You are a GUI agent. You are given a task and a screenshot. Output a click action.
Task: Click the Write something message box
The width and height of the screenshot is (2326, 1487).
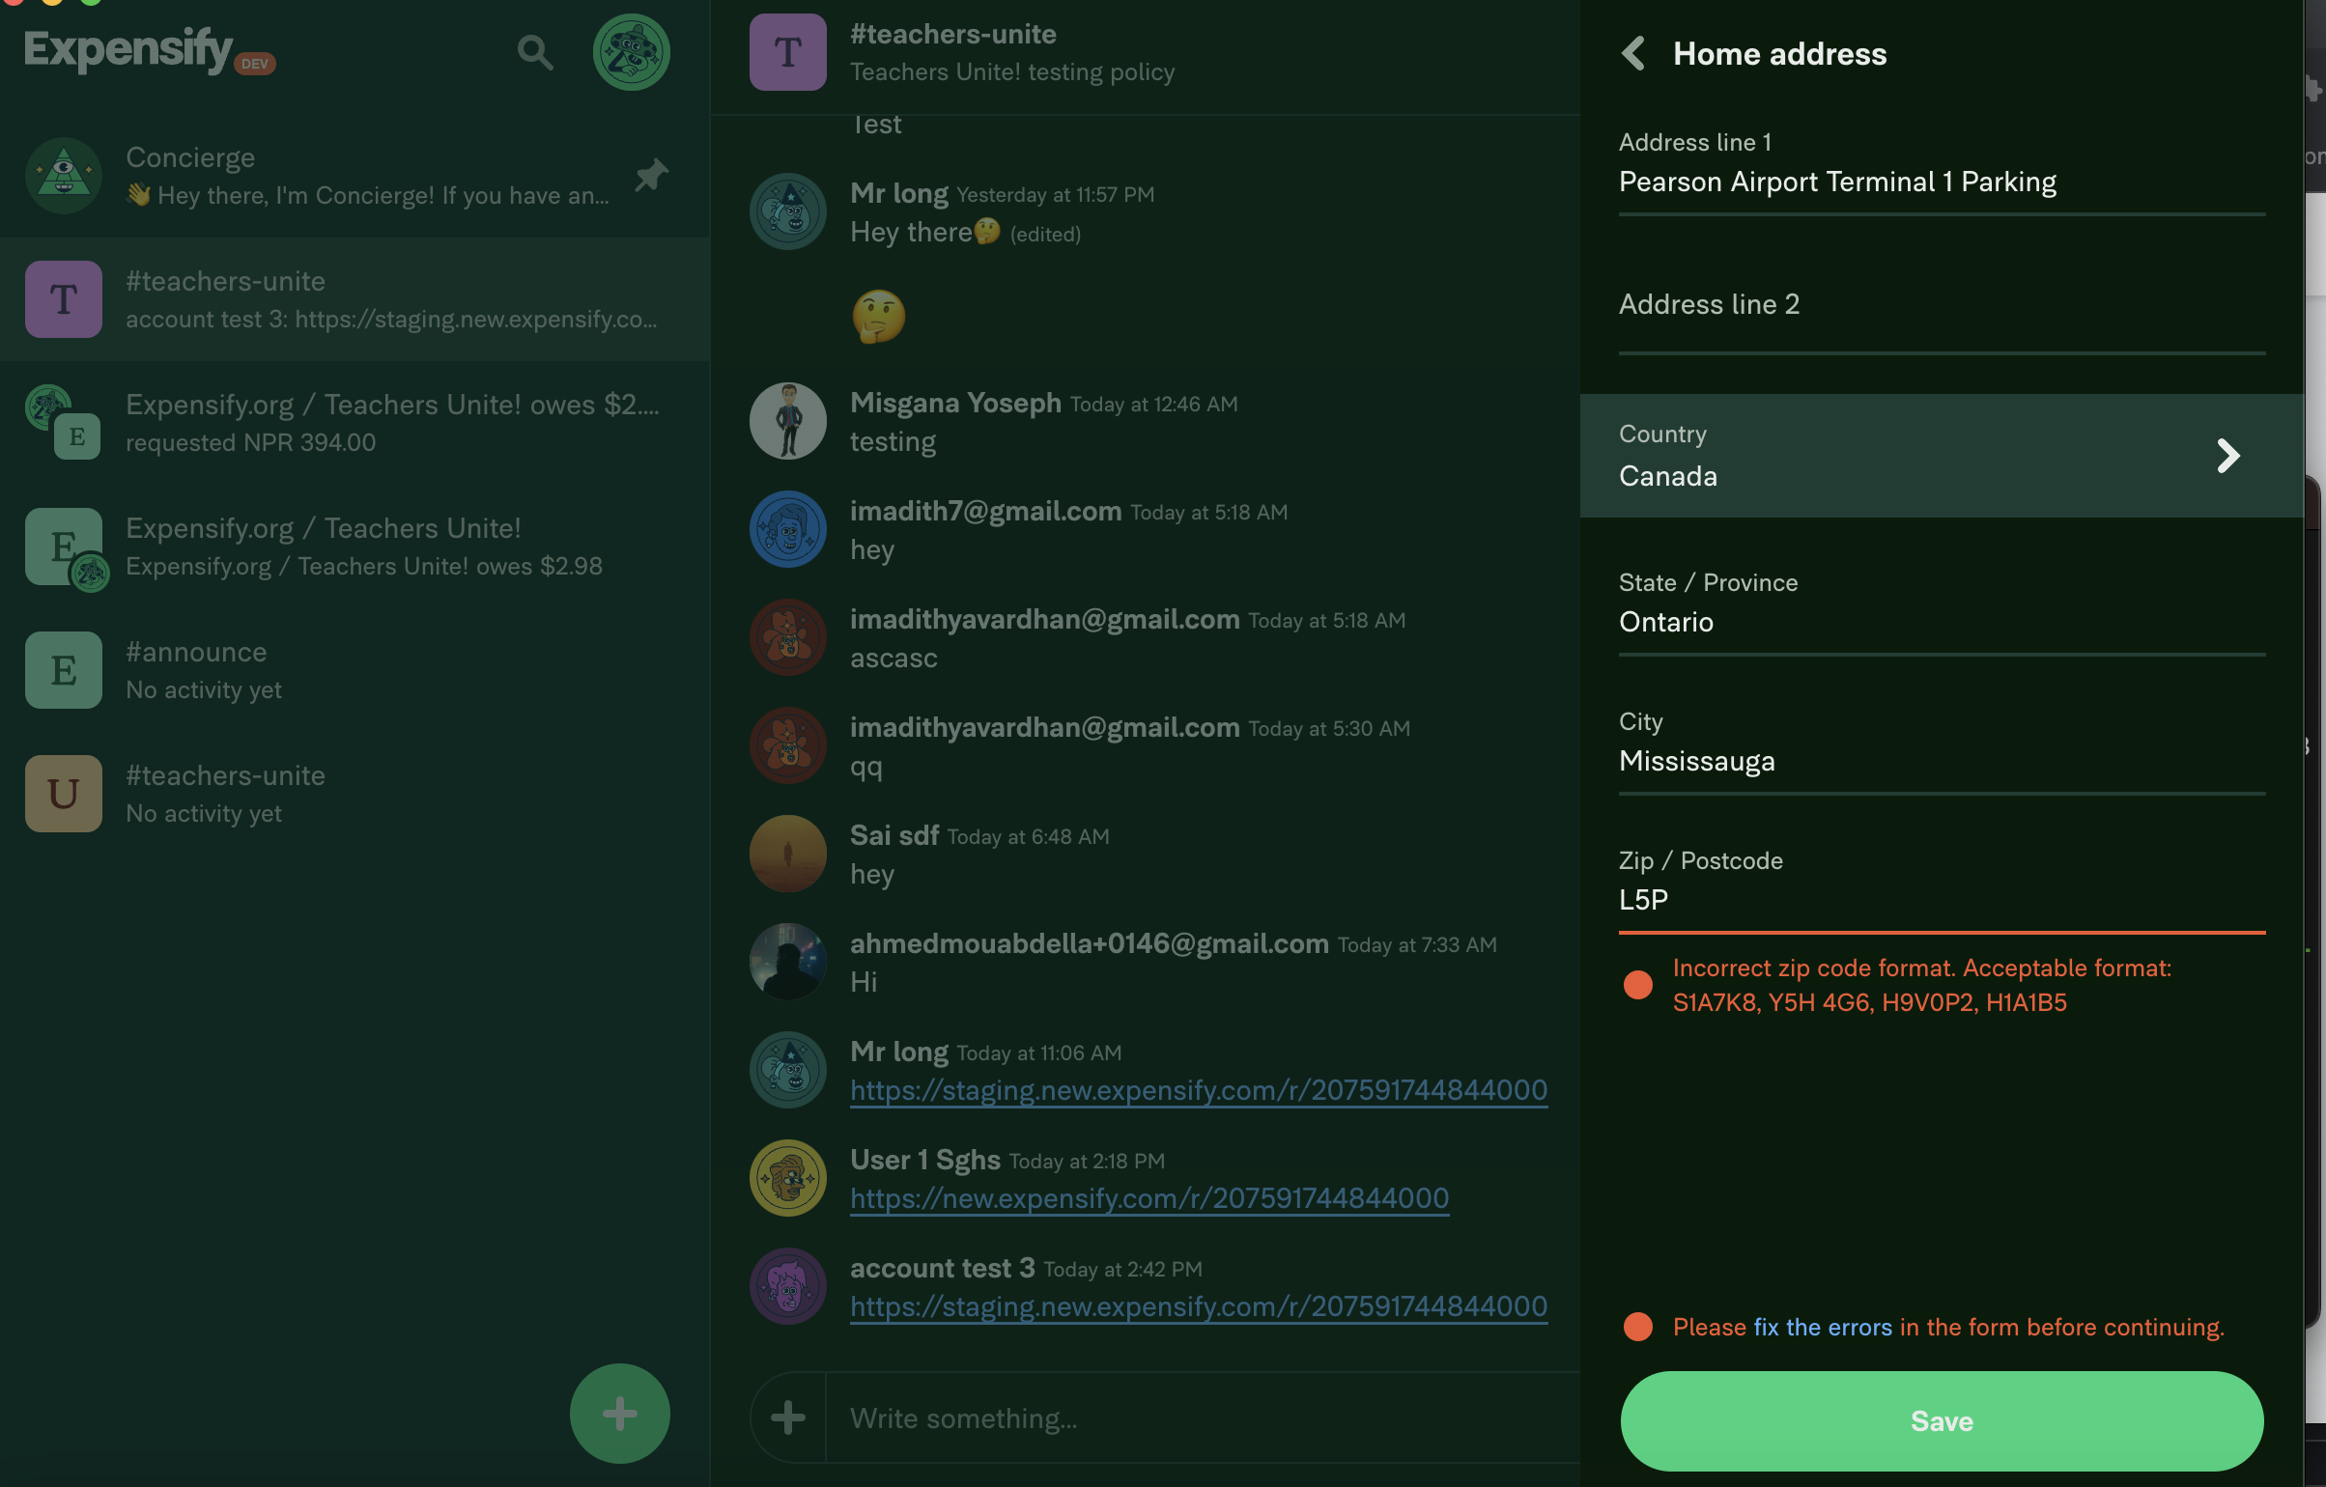click(1198, 1417)
